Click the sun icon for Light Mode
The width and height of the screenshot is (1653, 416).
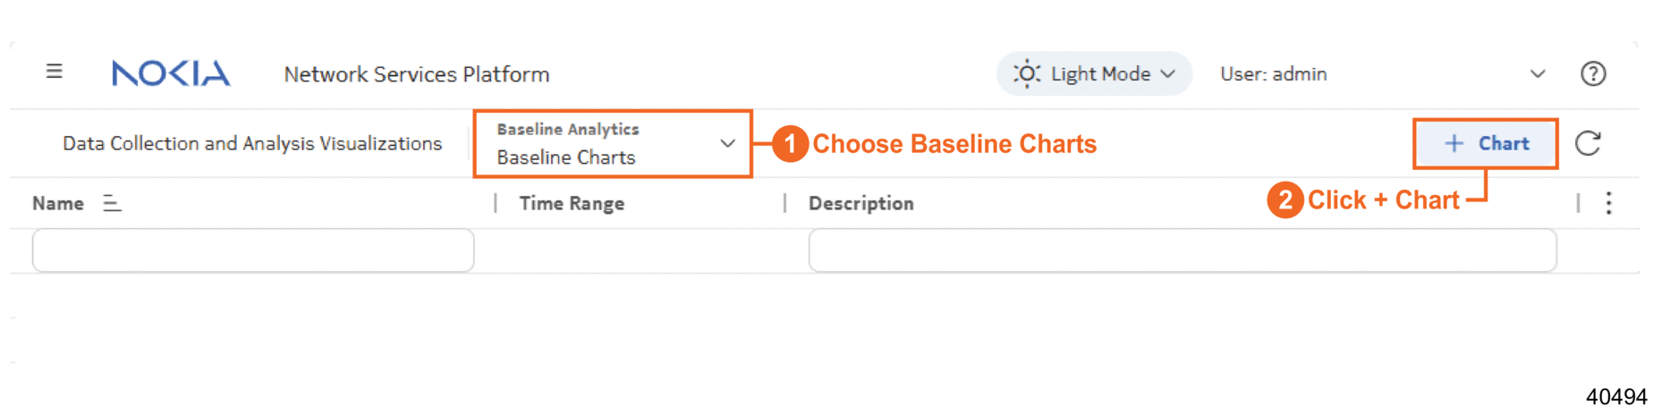click(1026, 73)
